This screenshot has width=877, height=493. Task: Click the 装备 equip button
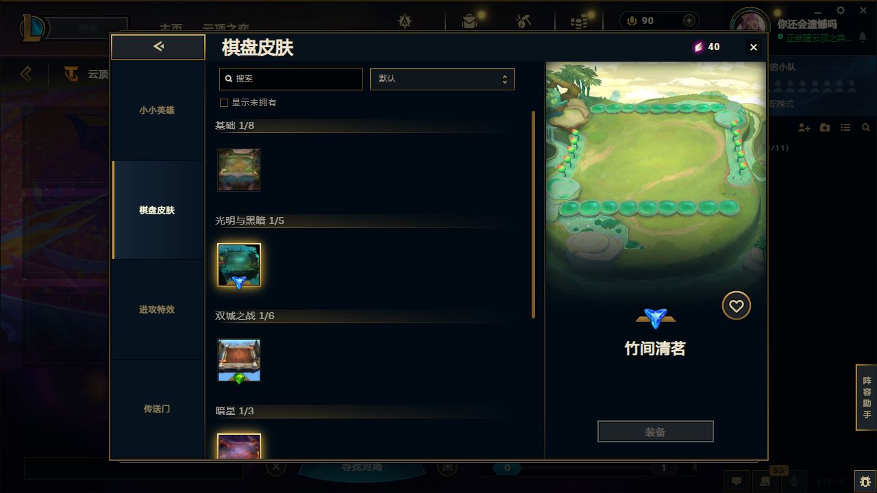coord(656,432)
